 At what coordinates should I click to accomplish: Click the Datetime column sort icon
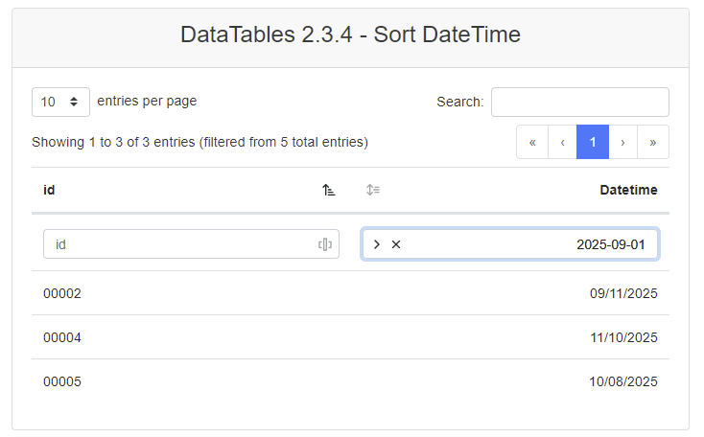[373, 190]
